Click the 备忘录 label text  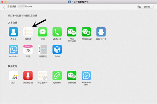[28, 39]
